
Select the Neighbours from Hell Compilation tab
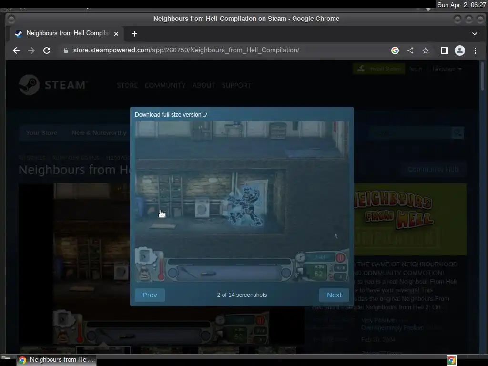click(x=67, y=33)
